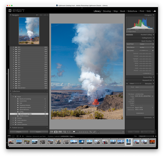
Task: Expand Culling Scores panel
Action: [153, 38]
